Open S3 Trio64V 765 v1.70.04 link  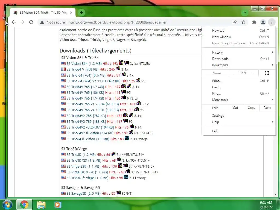coord(93,104)
